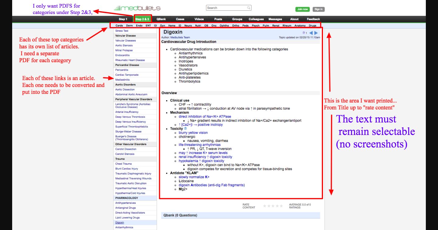Open the Endocarditis article
Viewport: 438px width, 230px height.
122,55
